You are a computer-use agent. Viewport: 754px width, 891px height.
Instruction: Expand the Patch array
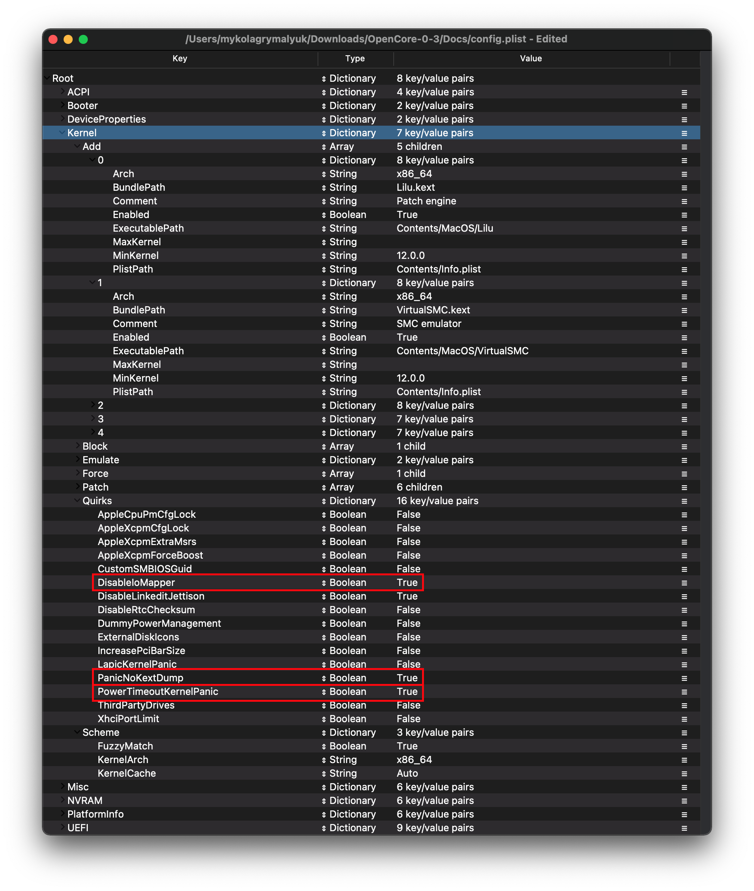pyautogui.click(x=77, y=487)
